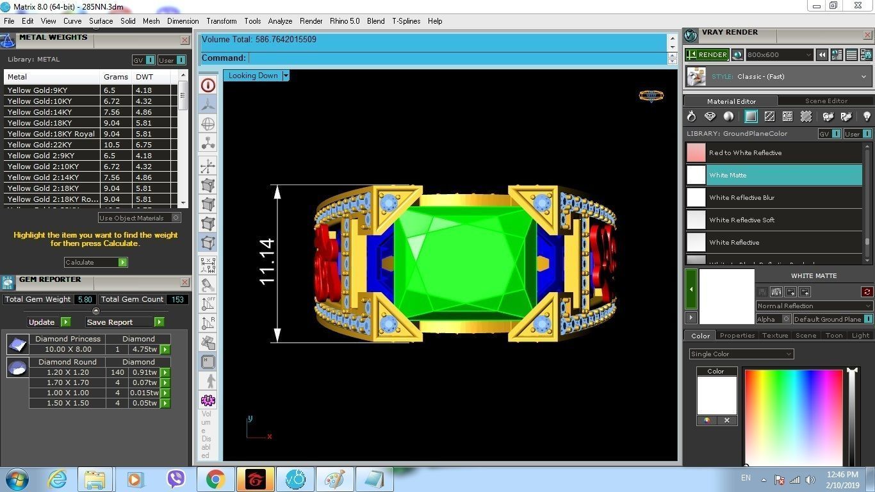The width and height of the screenshot is (875, 492).
Task: Click the red power icon in the viewport toolbar
Action: pos(208,85)
